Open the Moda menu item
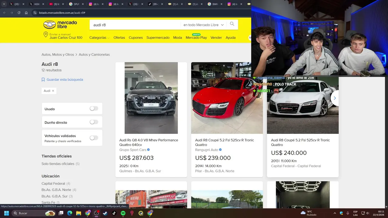Image resolution: width=388 pixels, height=218 pixels. [x=178, y=38]
